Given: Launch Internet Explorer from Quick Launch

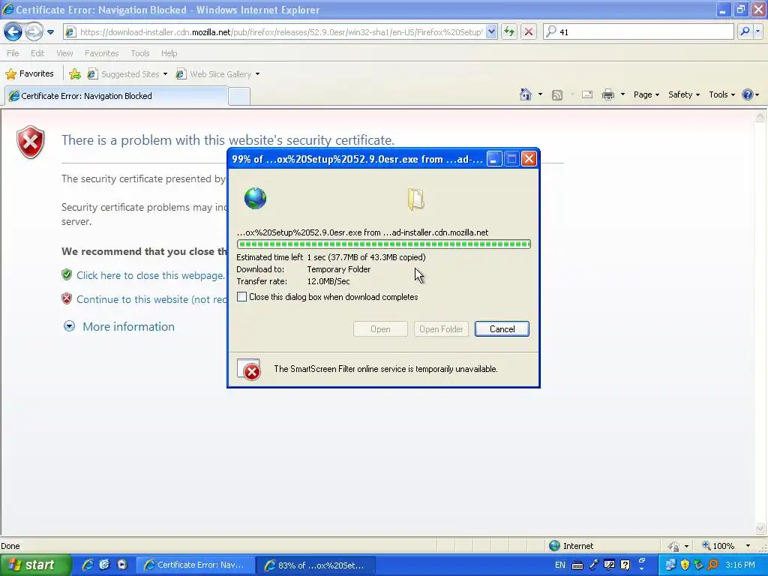Looking at the screenshot, I should pos(88,565).
